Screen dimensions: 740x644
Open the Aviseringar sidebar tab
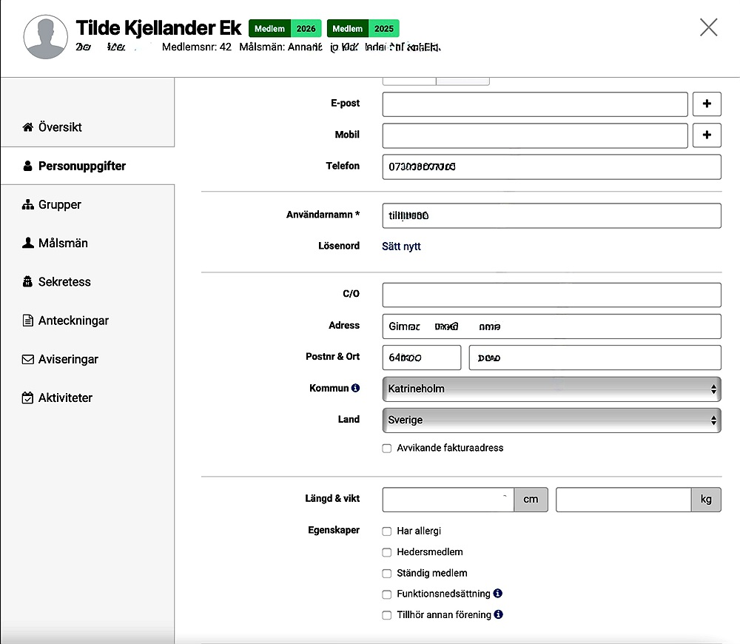pyautogui.click(x=68, y=359)
